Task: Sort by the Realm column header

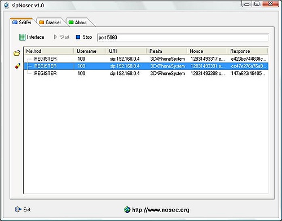Action: click(x=167, y=51)
